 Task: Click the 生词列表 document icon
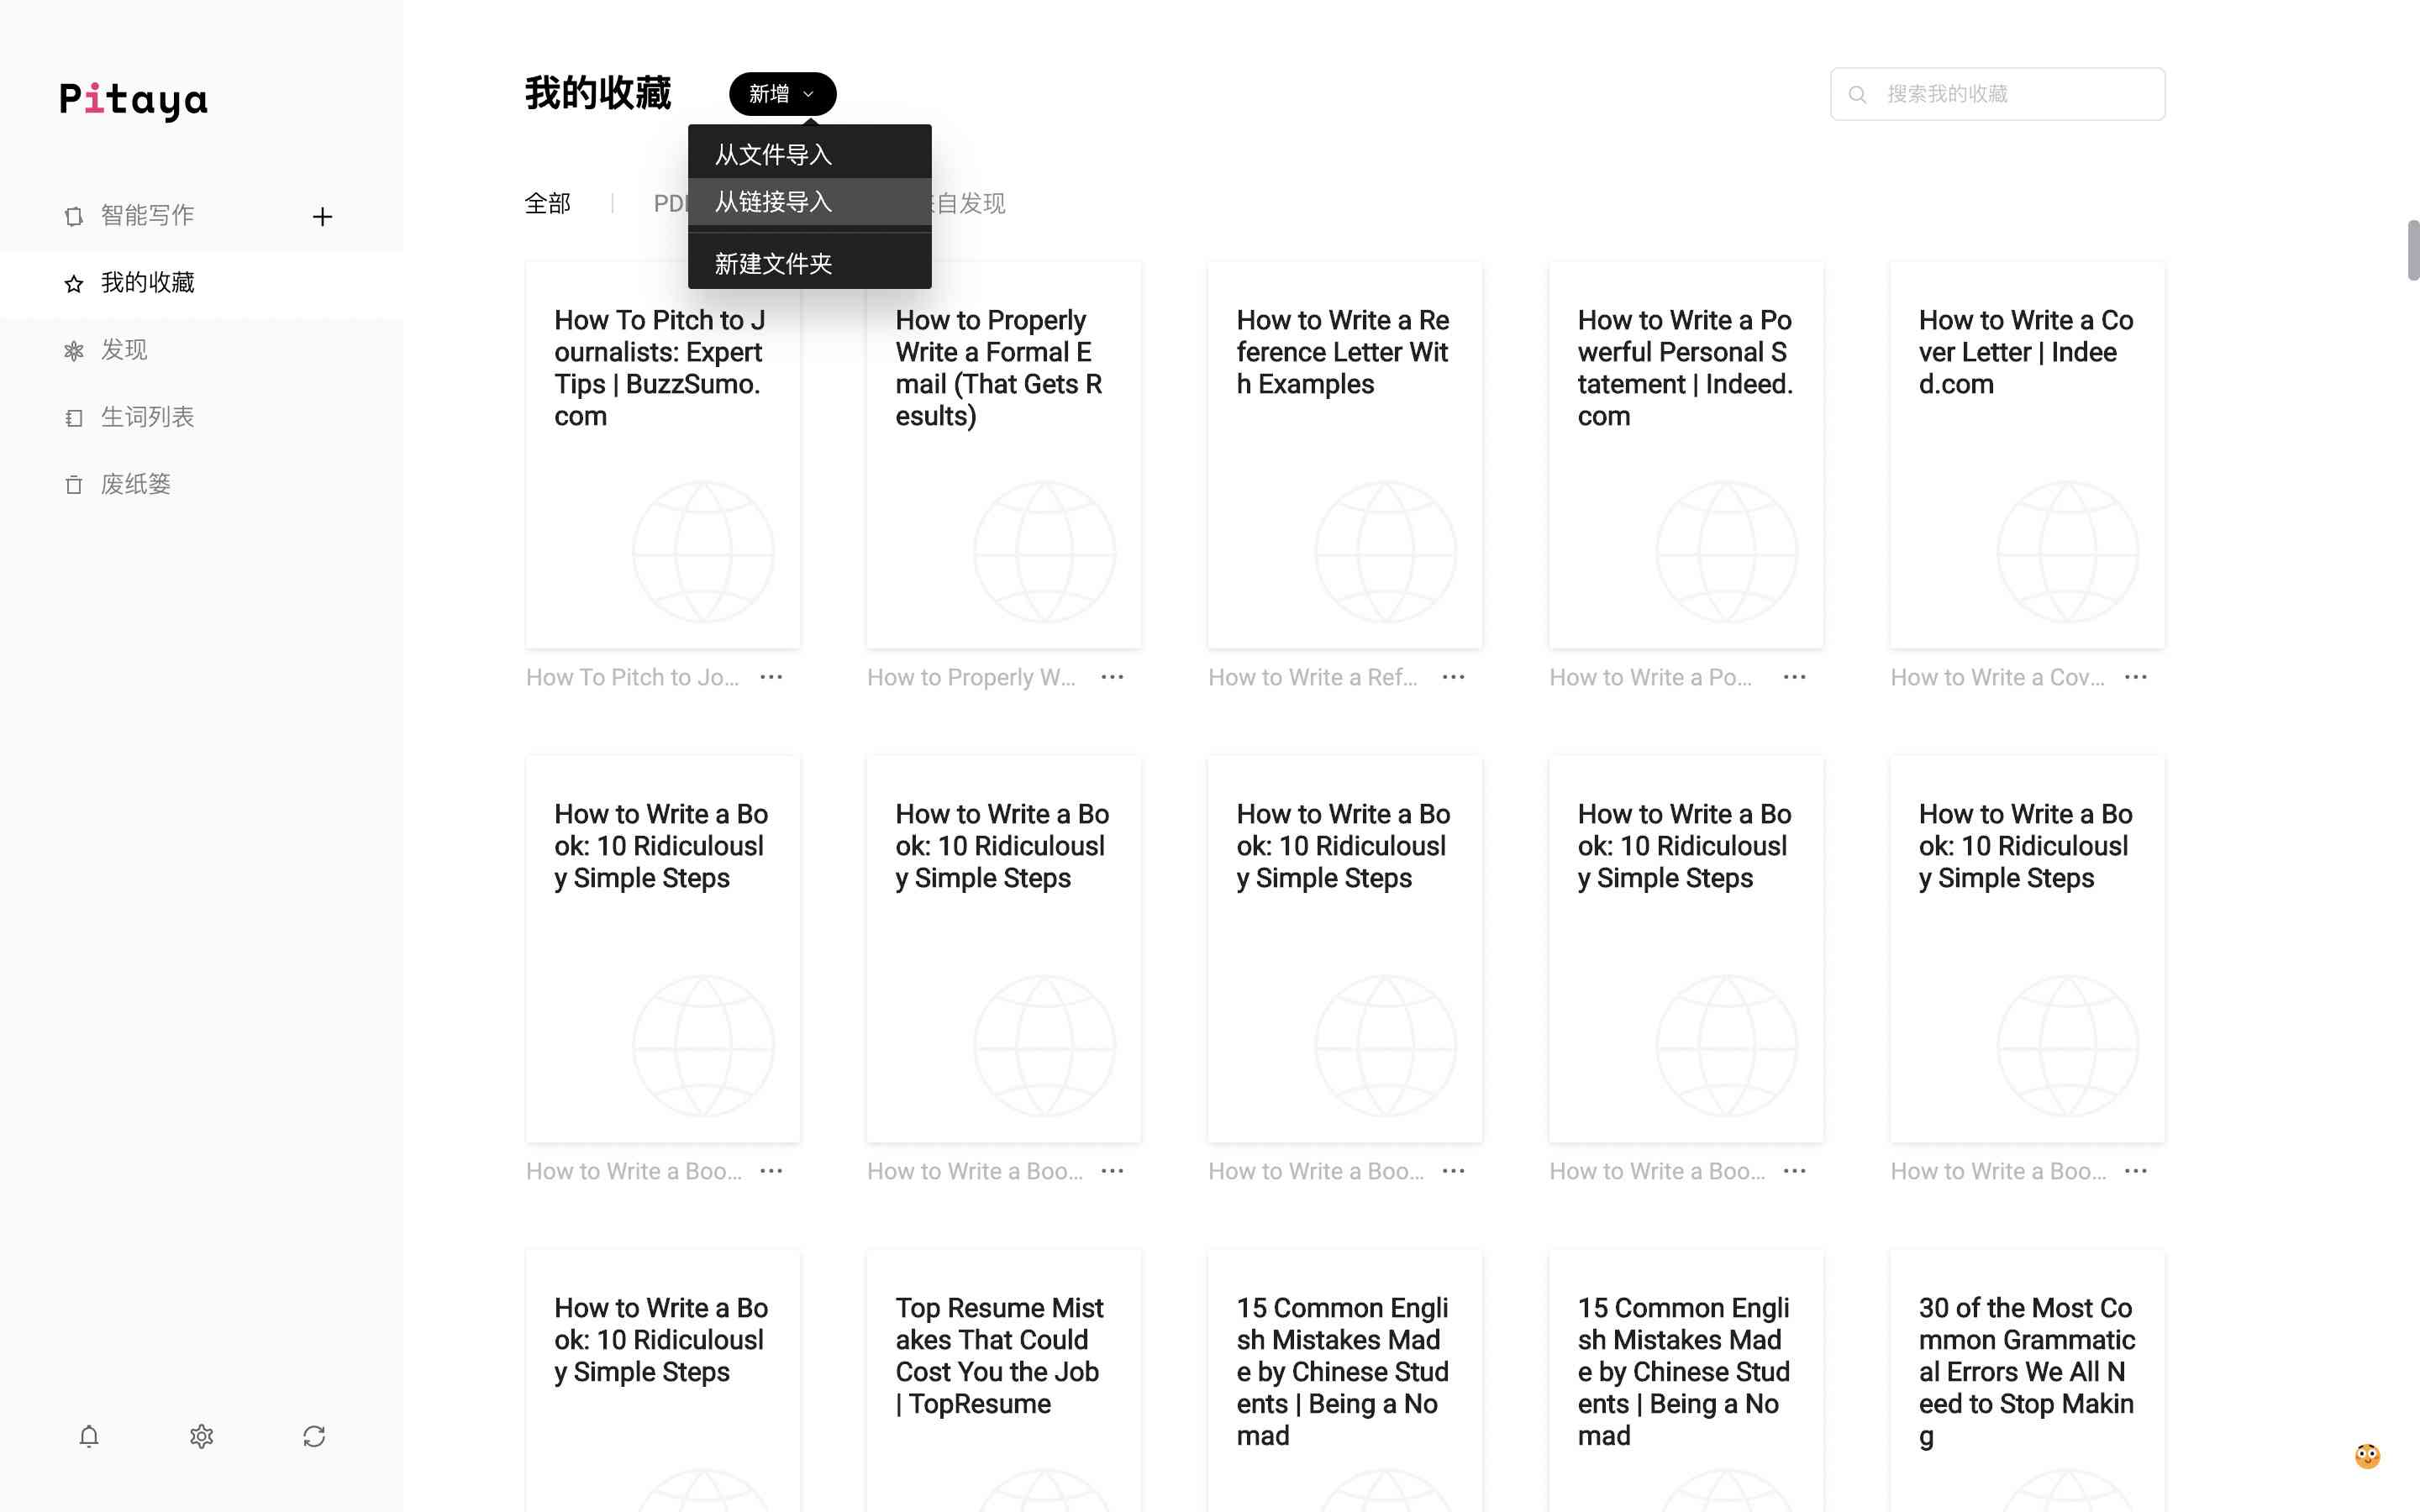click(x=73, y=417)
